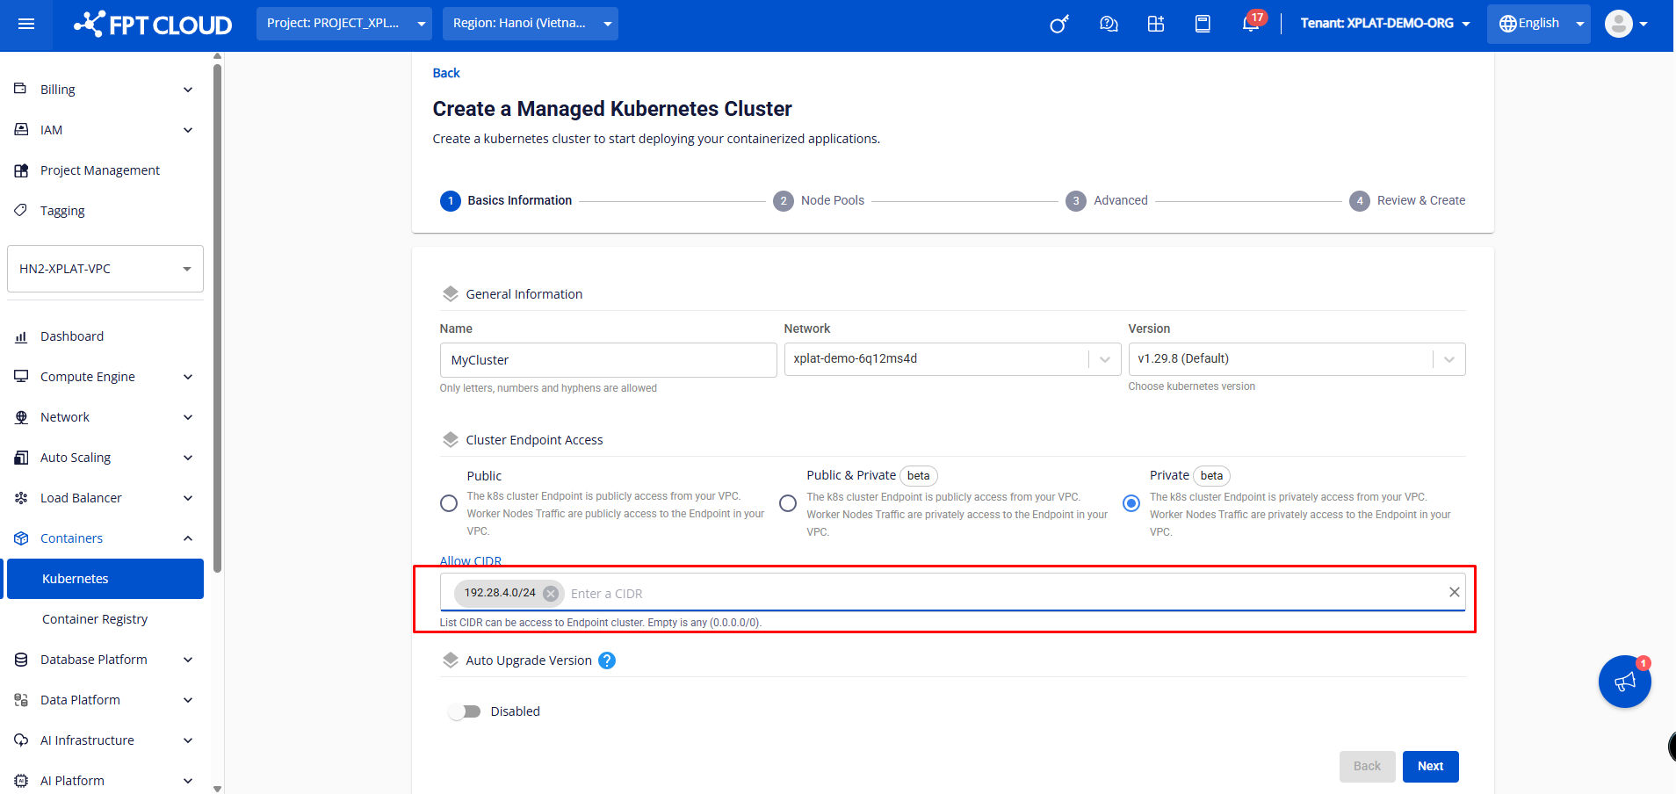Viewport: 1676px width, 794px height.
Task: Clear all CIDR entries with X icon
Action: [x=1454, y=592]
